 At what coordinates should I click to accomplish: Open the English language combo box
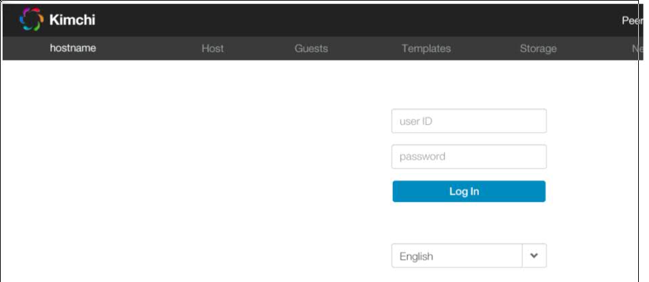click(457, 256)
